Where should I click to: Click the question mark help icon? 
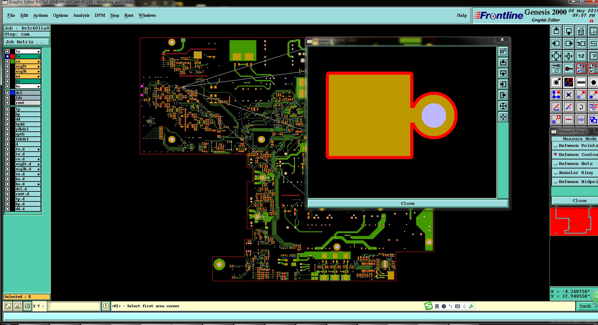(593, 56)
